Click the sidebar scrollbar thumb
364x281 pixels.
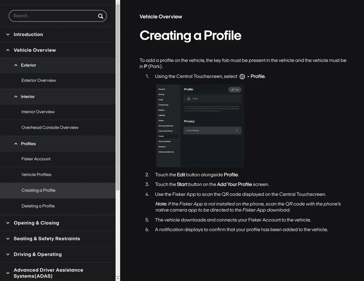[x=118, y=97]
